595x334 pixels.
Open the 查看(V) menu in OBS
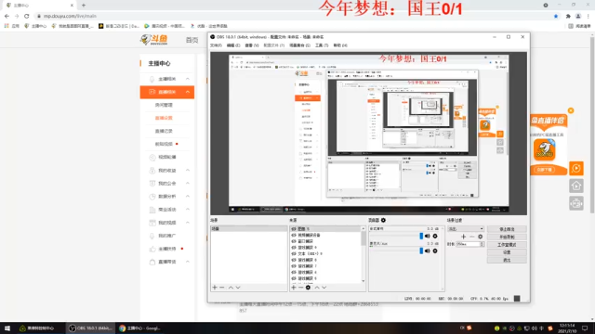tap(252, 45)
